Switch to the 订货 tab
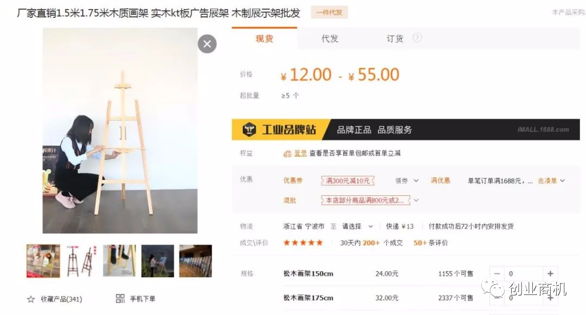The width and height of the screenshot is (586, 315). (394, 38)
